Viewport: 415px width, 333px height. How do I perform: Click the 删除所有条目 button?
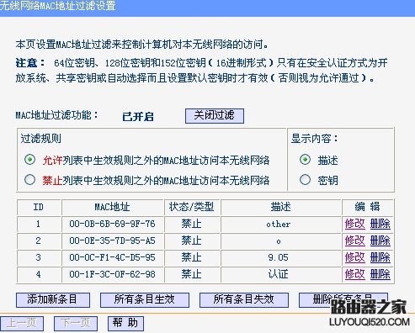(x=343, y=300)
